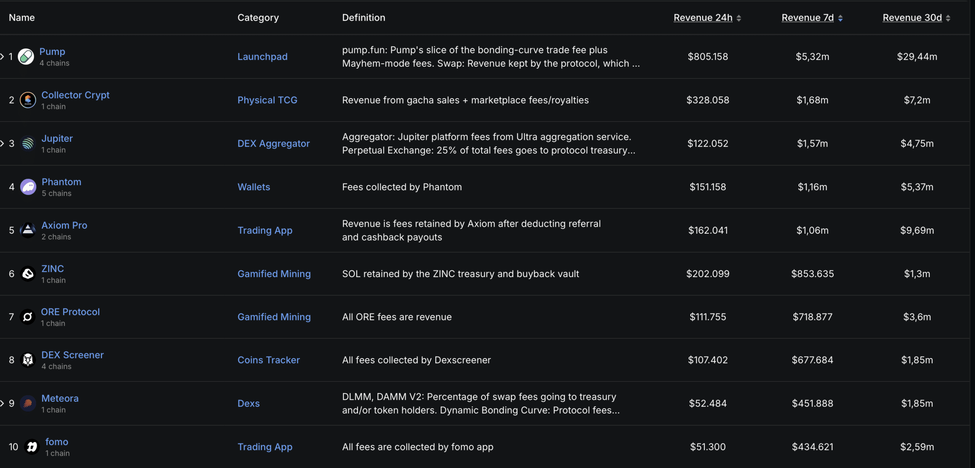The width and height of the screenshot is (975, 468).
Task: Open ZINC's Gamified Mining category link
Action: click(x=274, y=274)
